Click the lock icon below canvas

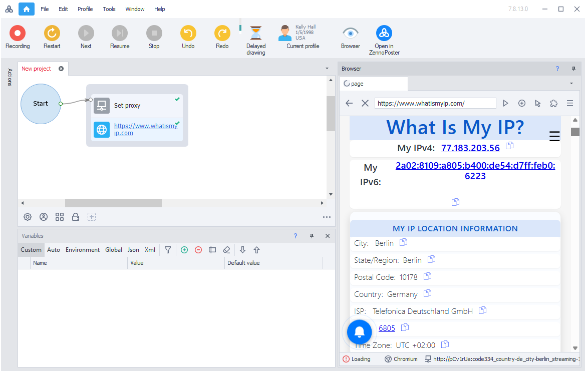(76, 217)
